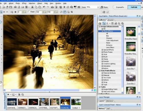Click the EasyPalette thumbnails scroll down arrow

tap(139, 93)
